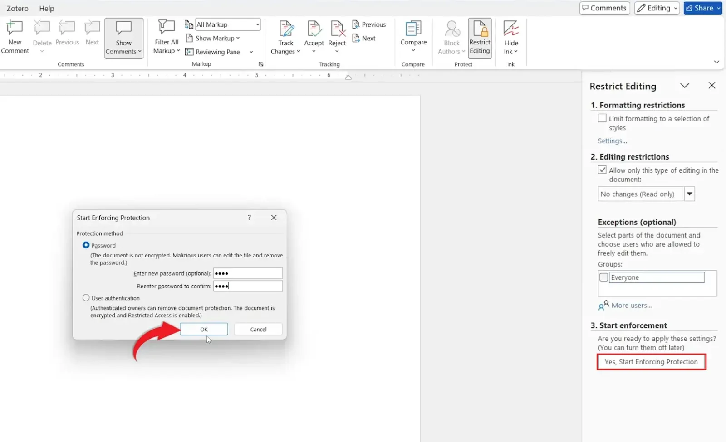726x442 pixels.
Task: Click the dialog help question mark
Action: [249, 218]
